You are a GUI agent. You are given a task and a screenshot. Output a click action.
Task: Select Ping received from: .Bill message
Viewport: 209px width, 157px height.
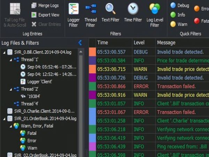click(182, 147)
